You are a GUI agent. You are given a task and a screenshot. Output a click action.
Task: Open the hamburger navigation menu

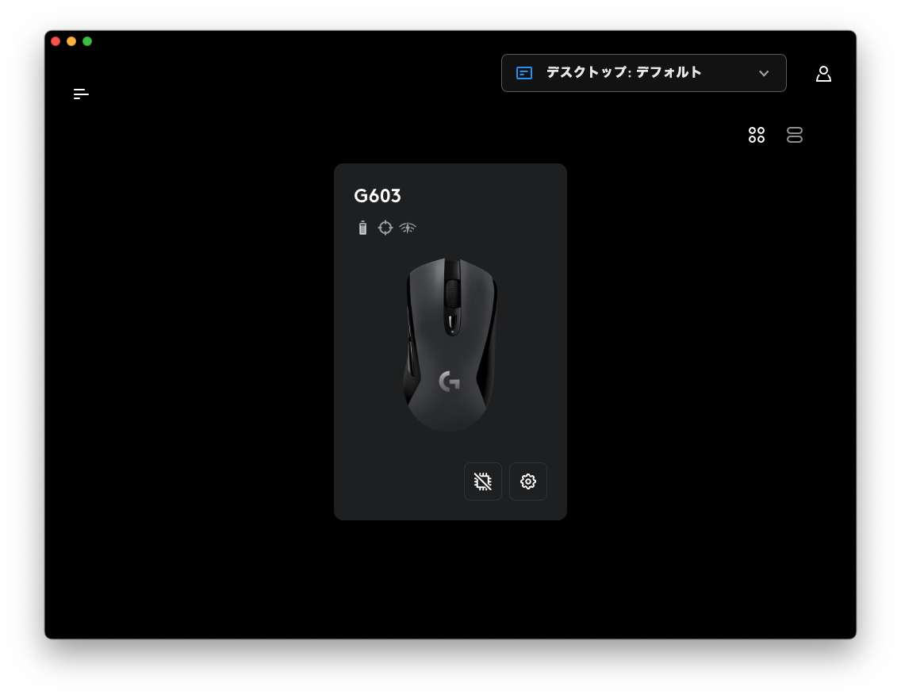81,94
